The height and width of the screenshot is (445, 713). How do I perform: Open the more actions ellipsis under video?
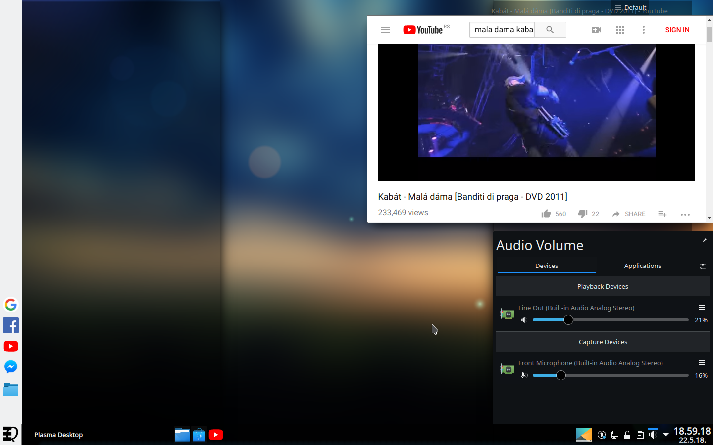(685, 214)
